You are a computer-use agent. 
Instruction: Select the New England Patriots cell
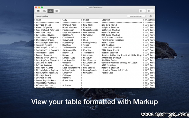pyautogui.click(x=47, y=30)
